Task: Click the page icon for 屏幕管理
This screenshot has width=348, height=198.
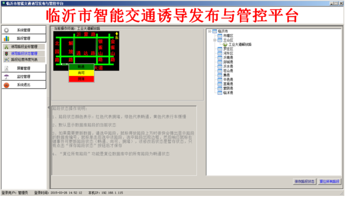Action: click(x=6, y=68)
